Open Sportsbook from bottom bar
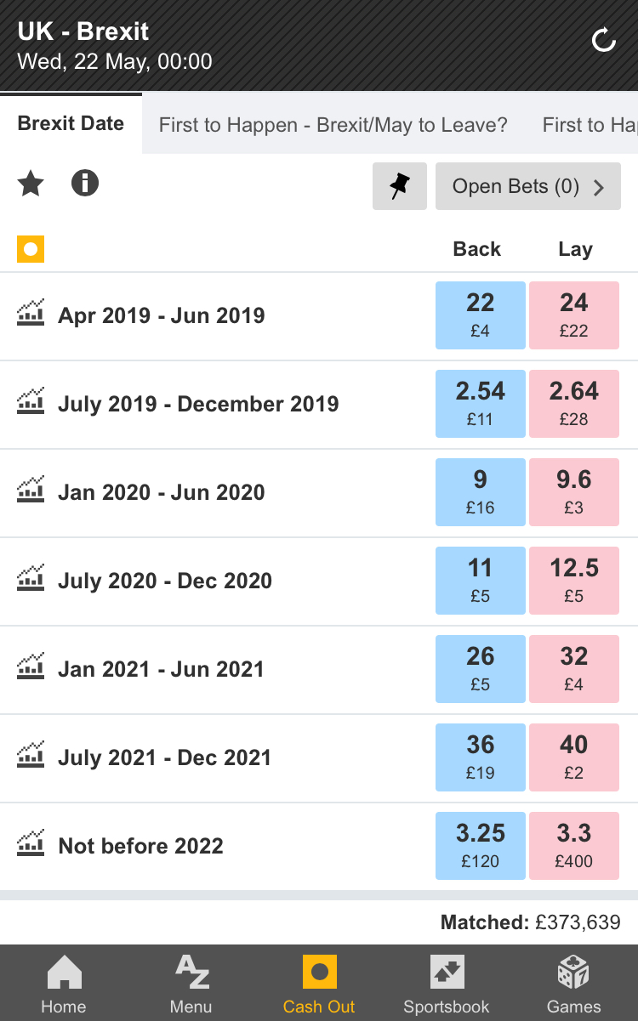The width and height of the screenshot is (638, 1021). coord(447,984)
